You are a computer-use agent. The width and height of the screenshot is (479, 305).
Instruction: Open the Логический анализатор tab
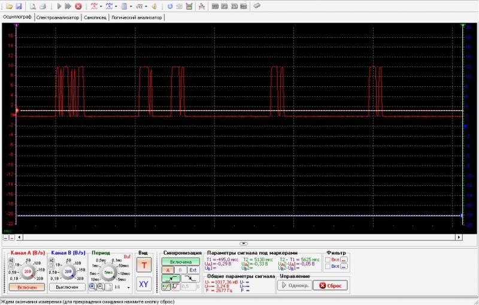tap(137, 17)
